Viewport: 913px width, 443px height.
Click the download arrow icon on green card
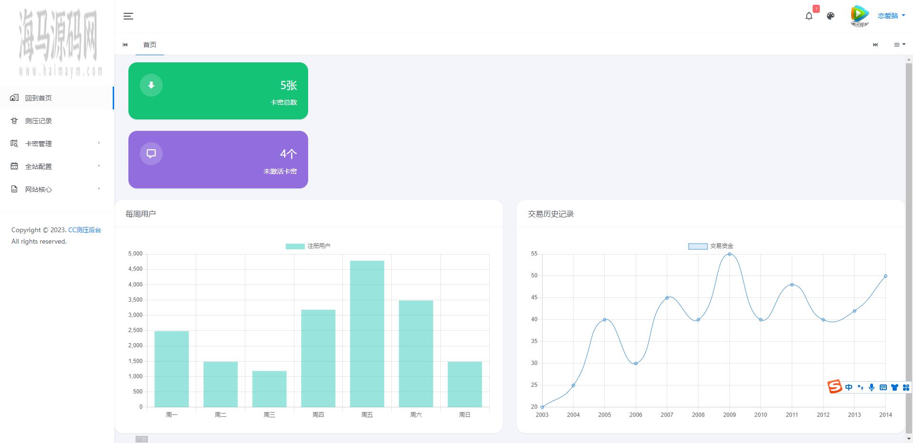point(151,85)
